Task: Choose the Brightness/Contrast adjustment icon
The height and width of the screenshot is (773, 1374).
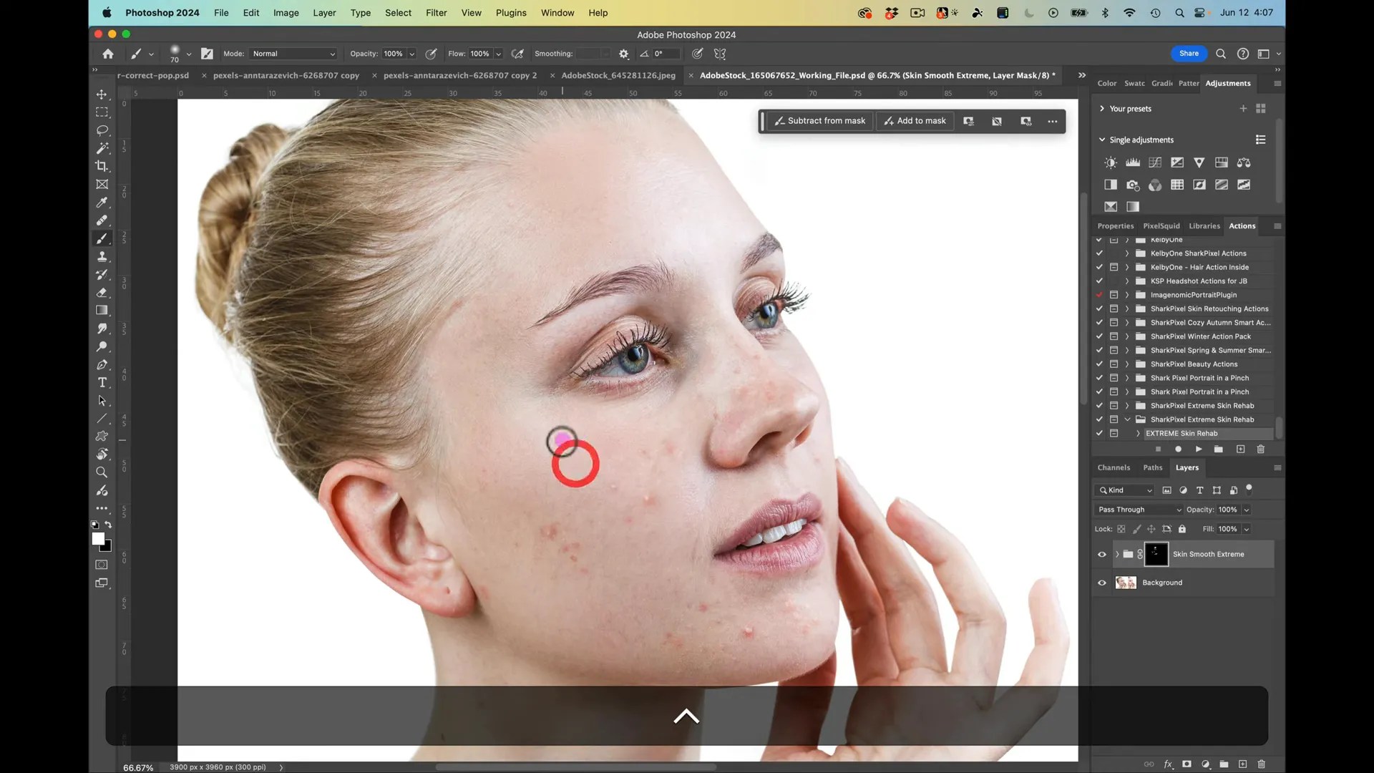Action: click(1111, 162)
